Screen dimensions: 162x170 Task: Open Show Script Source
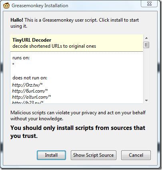click(94, 155)
